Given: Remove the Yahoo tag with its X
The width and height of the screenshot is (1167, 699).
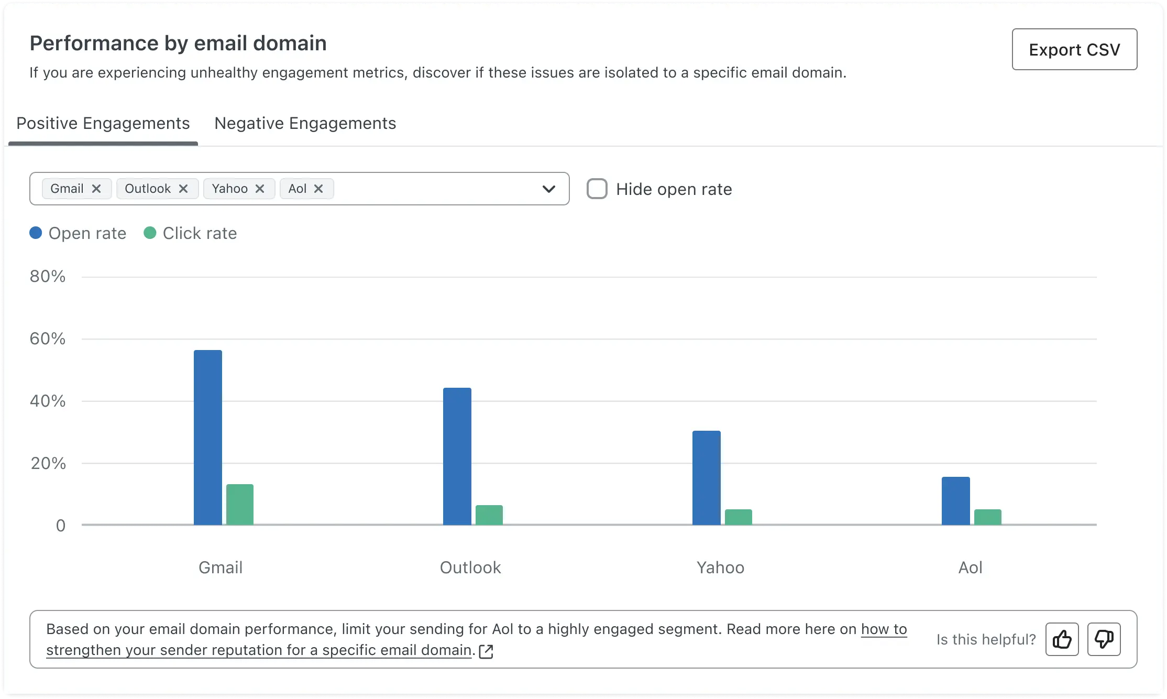Looking at the screenshot, I should point(260,189).
